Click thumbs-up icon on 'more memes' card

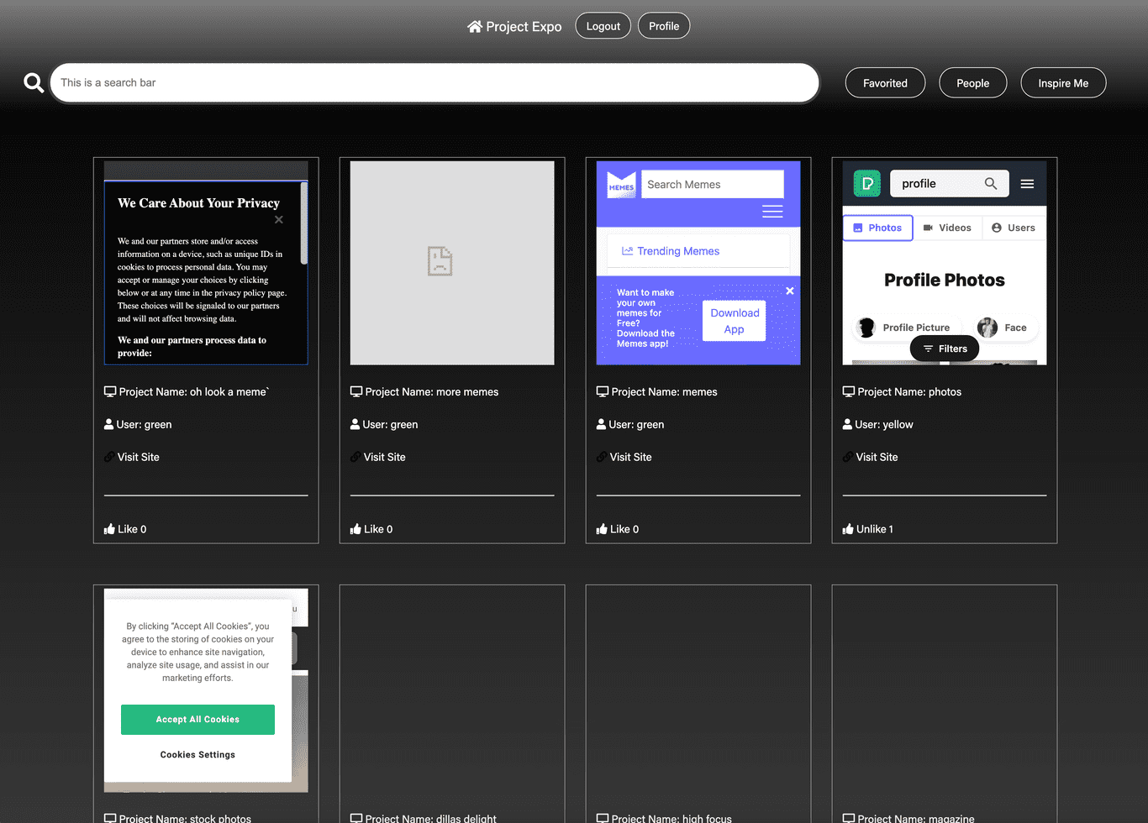pos(355,529)
